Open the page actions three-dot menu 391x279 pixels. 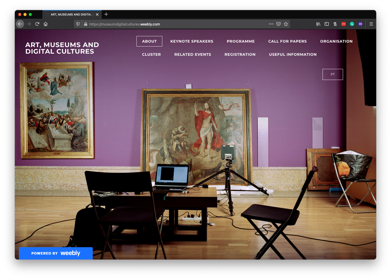pos(271,24)
